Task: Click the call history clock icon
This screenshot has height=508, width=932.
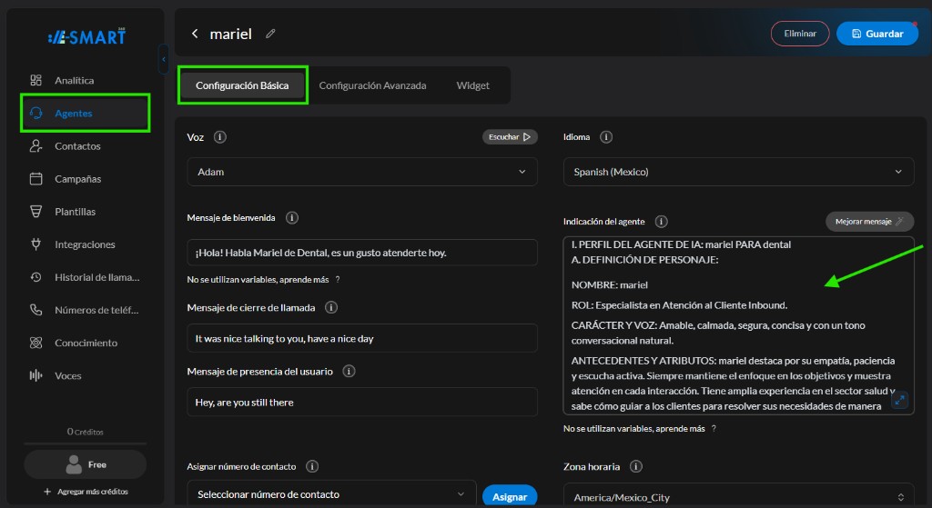Action: click(35, 277)
